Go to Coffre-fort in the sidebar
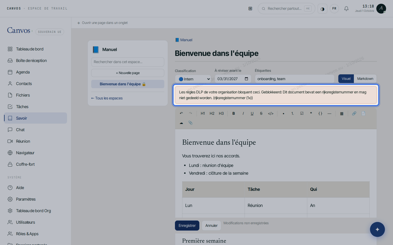This screenshot has width=393, height=245. [x=35, y=164]
